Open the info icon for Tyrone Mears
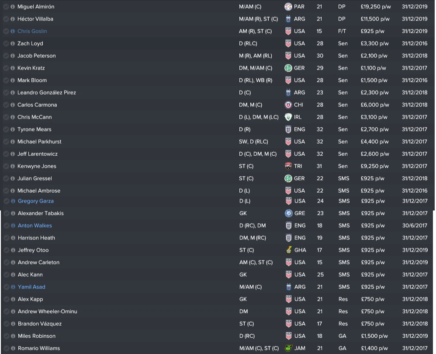 (13, 130)
